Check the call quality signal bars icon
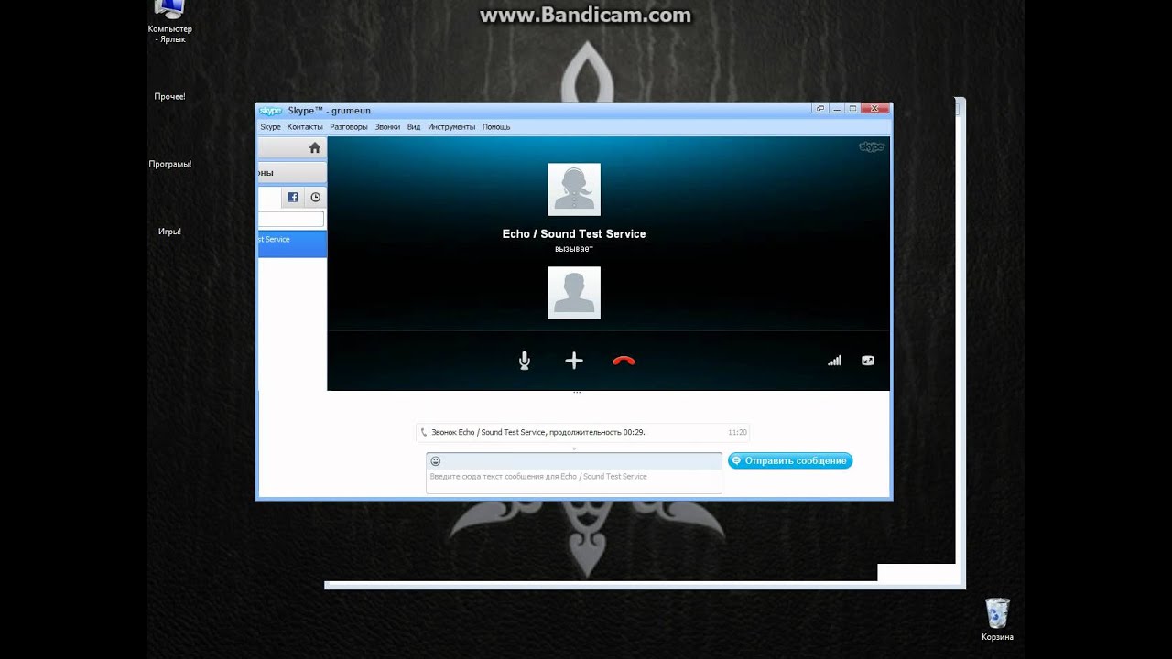The height and width of the screenshot is (659, 1172). pyautogui.click(x=834, y=361)
